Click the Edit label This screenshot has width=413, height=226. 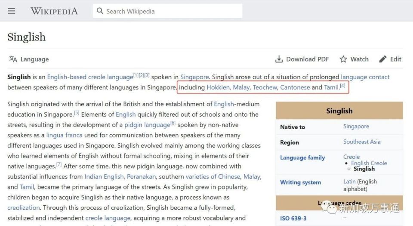(x=396, y=59)
